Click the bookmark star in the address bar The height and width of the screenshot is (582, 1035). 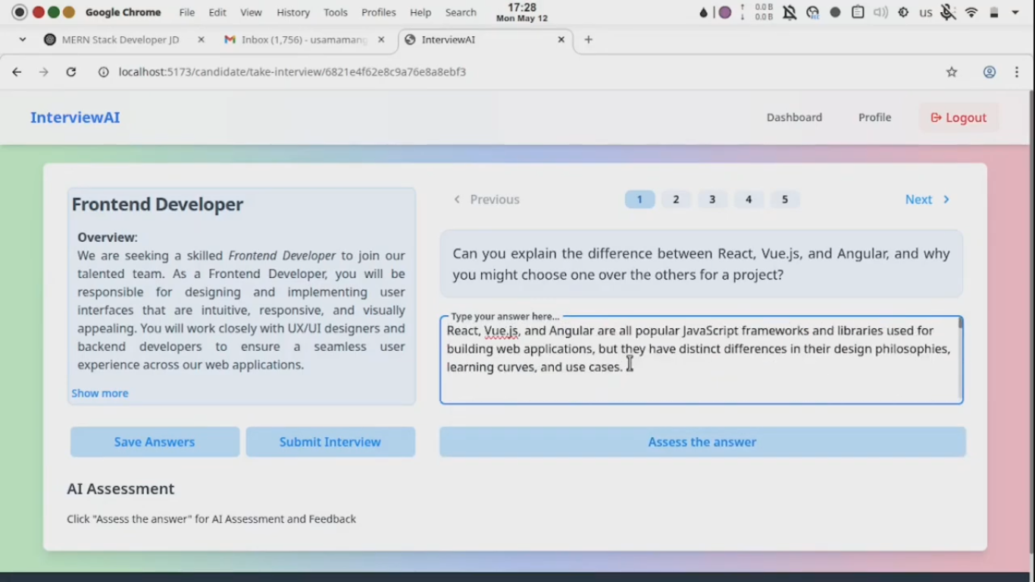point(952,71)
